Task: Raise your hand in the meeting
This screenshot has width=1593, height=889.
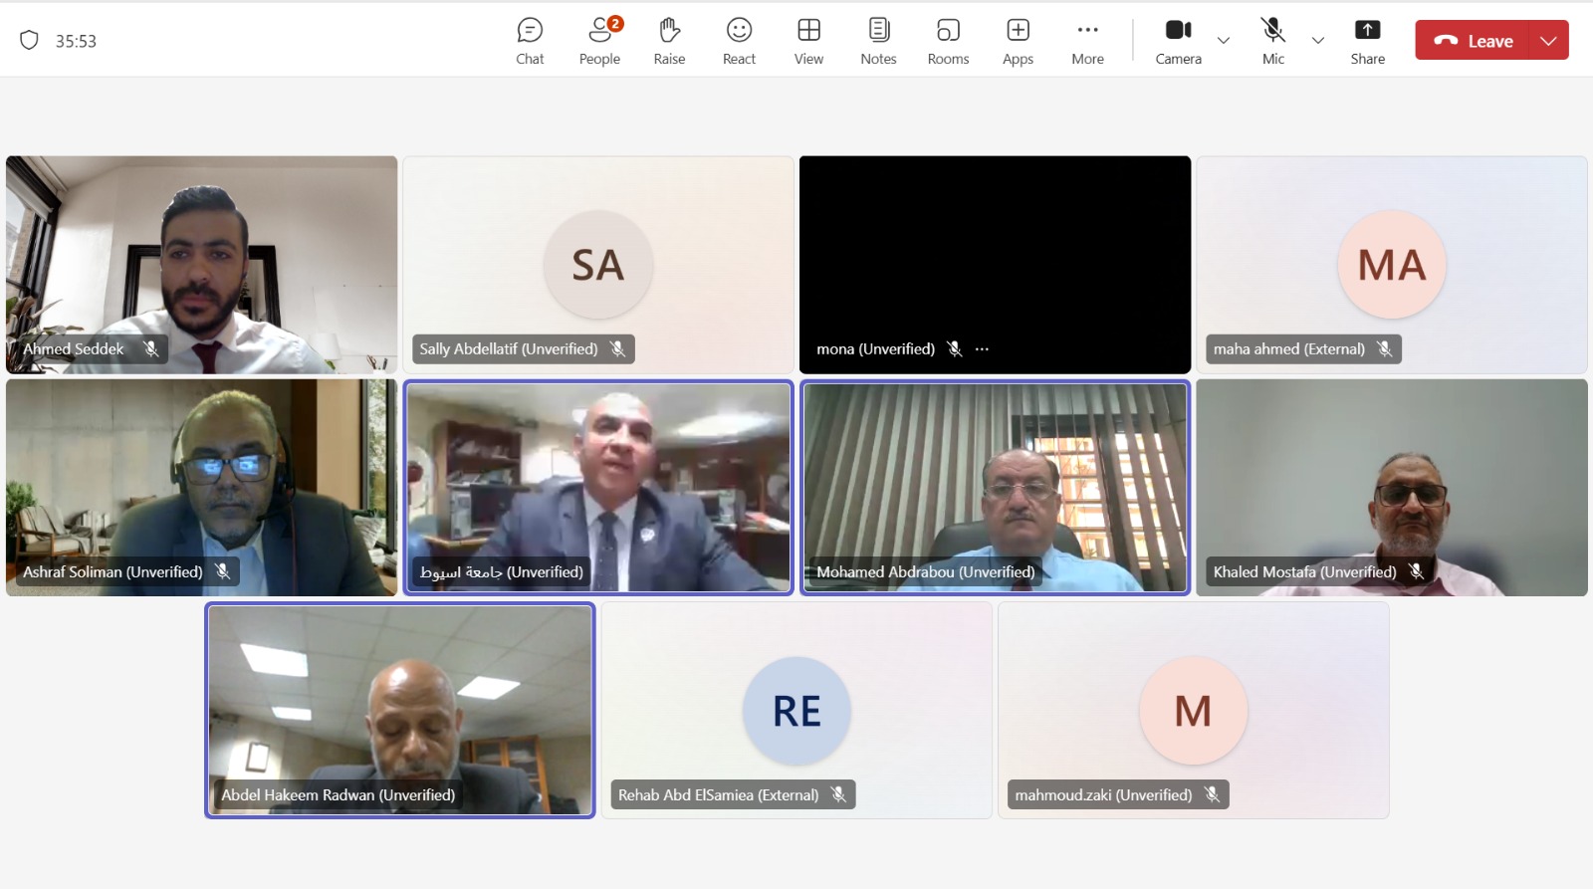Action: tap(669, 41)
